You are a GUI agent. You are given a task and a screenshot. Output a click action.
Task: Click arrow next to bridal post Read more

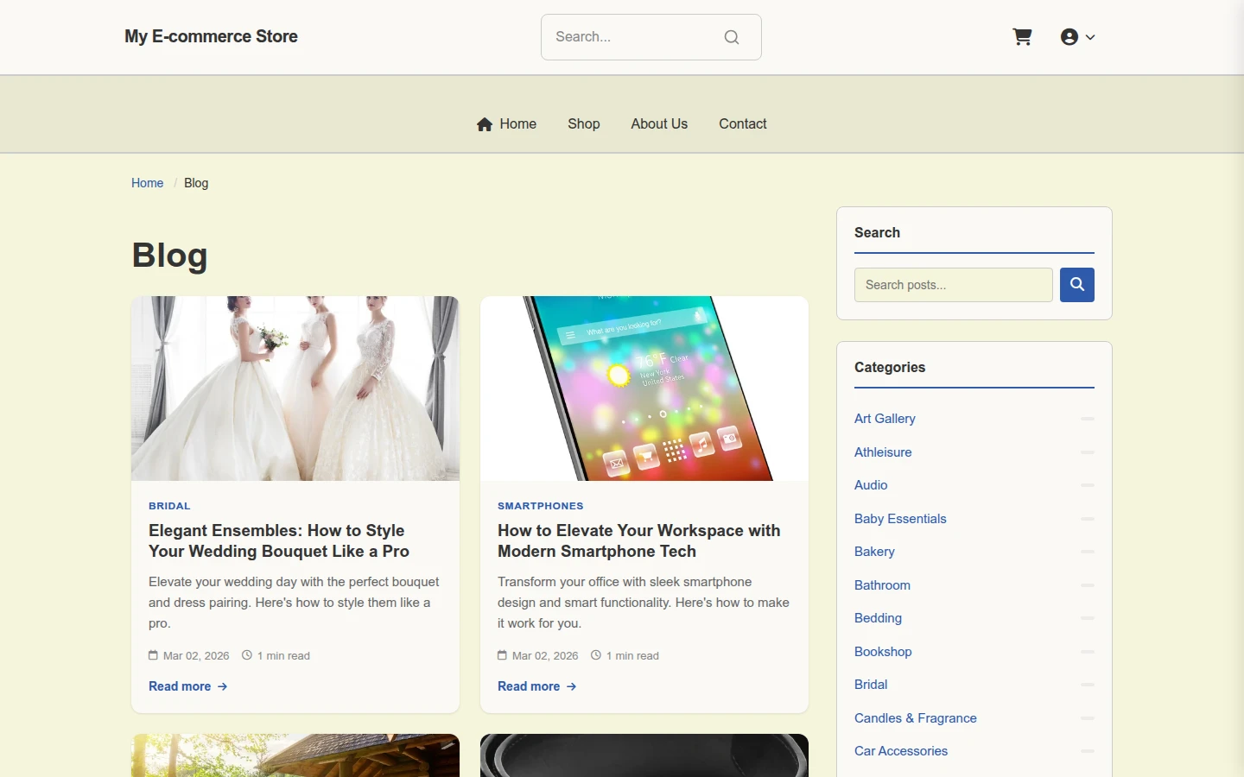tap(223, 686)
